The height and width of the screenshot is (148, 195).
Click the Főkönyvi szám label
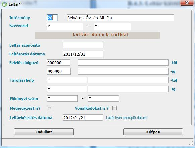(24, 99)
